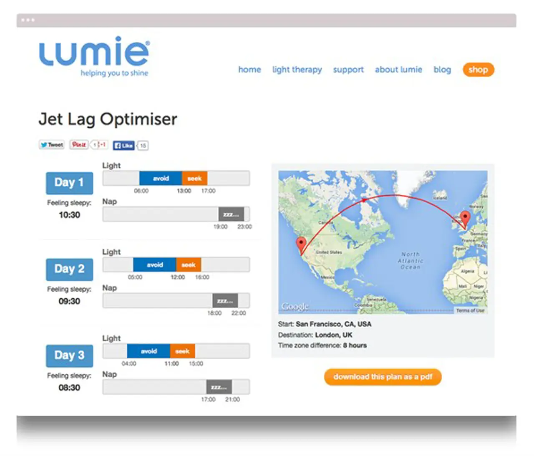The height and width of the screenshot is (456, 534).
Task: Click the Pinterest Pin it button
Action: tap(78, 145)
